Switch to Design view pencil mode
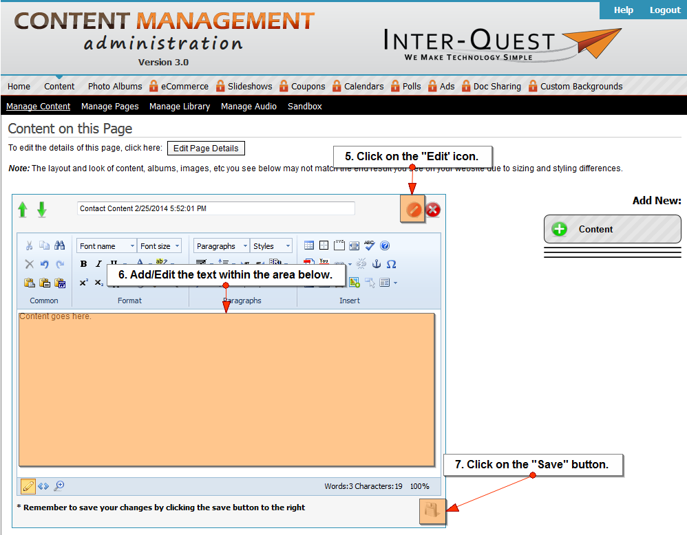Viewport: 687px width, 535px height. click(x=28, y=486)
